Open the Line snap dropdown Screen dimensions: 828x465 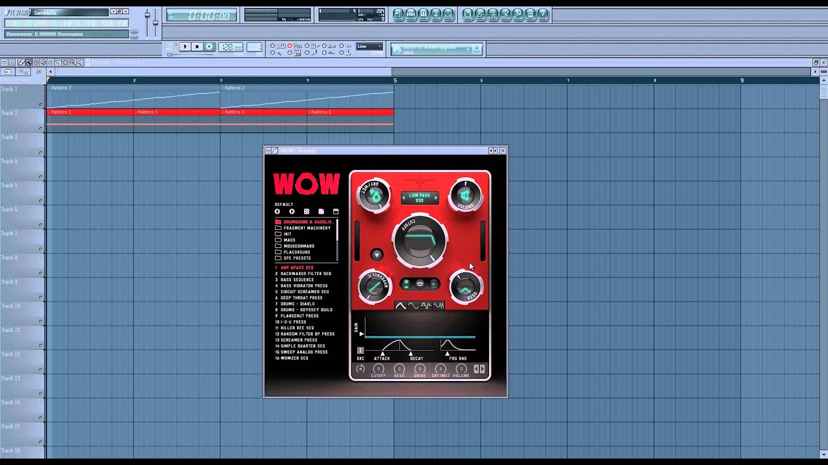(369, 46)
